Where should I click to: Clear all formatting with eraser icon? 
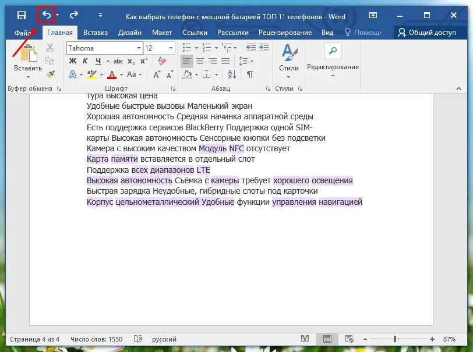point(163,61)
